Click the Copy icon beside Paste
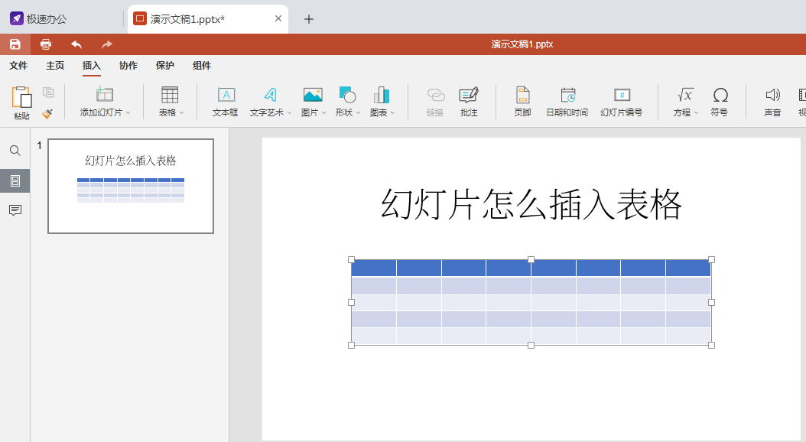The width and height of the screenshot is (806, 442). pos(48,93)
